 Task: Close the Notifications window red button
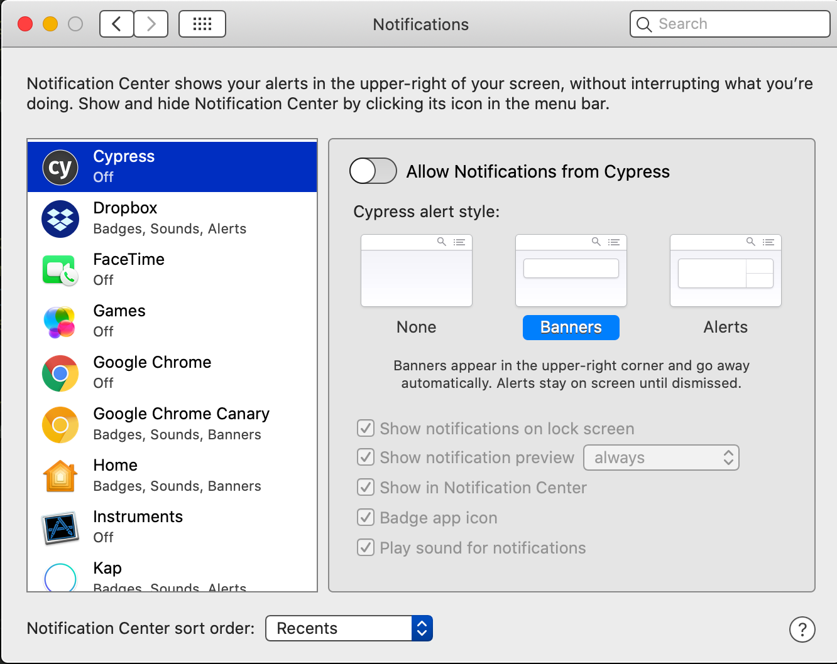pos(25,24)
